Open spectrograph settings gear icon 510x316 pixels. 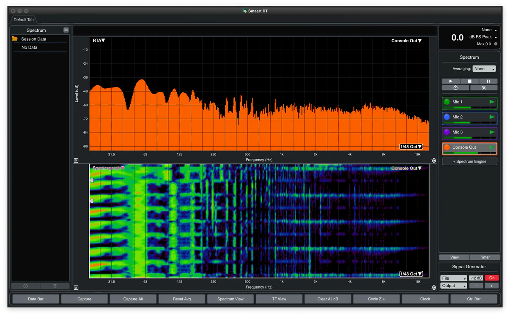(x=434, y=288)
